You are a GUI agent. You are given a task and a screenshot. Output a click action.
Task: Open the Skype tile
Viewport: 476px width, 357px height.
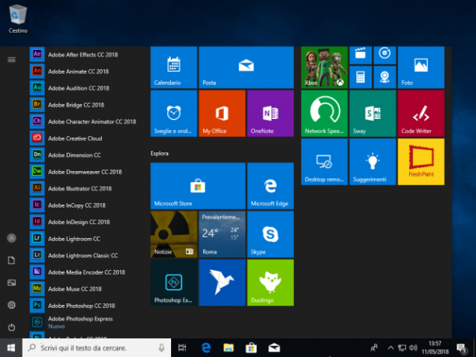(x=271, y=234)
